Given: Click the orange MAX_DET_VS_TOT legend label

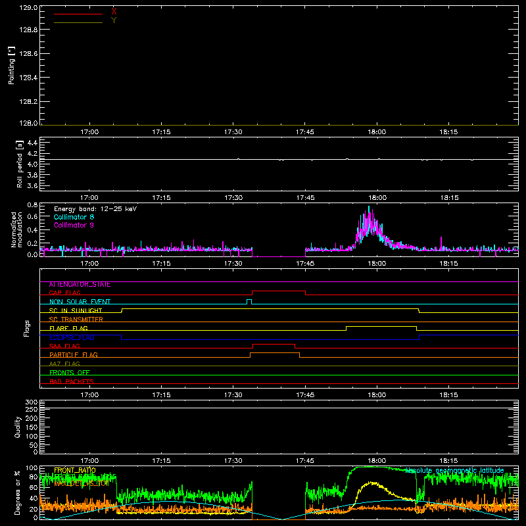Looking at the screenshot, I should [82, 484].
